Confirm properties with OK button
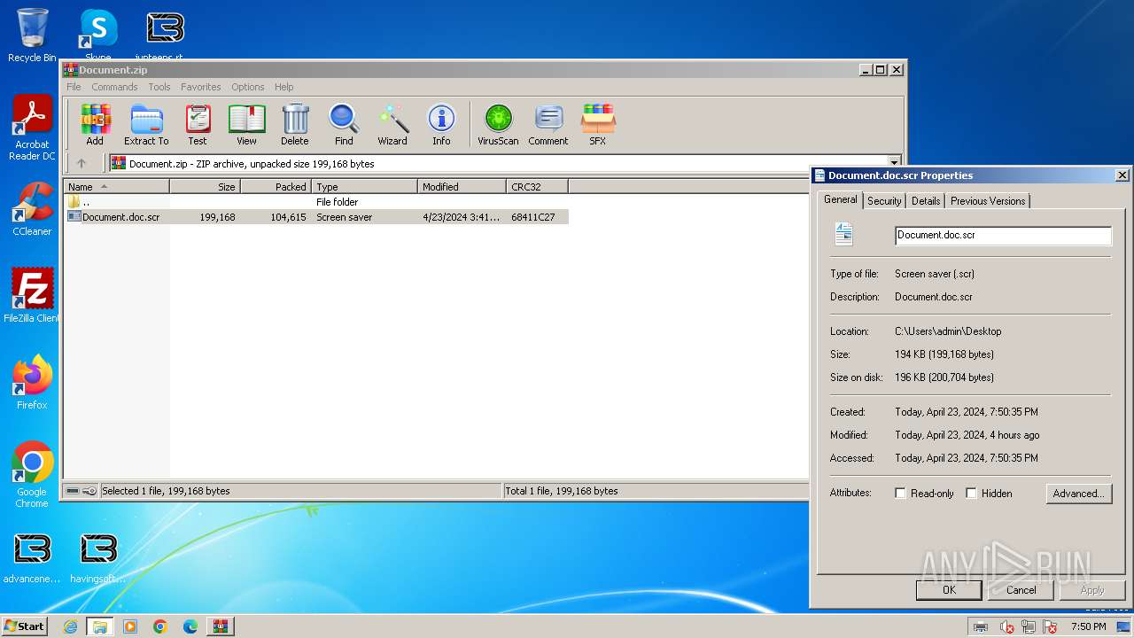The image size is (1134, 638). pos(949,590)
